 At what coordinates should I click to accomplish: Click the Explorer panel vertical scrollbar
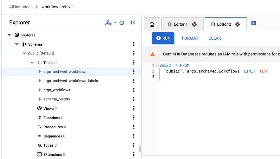tap(140, 149)
